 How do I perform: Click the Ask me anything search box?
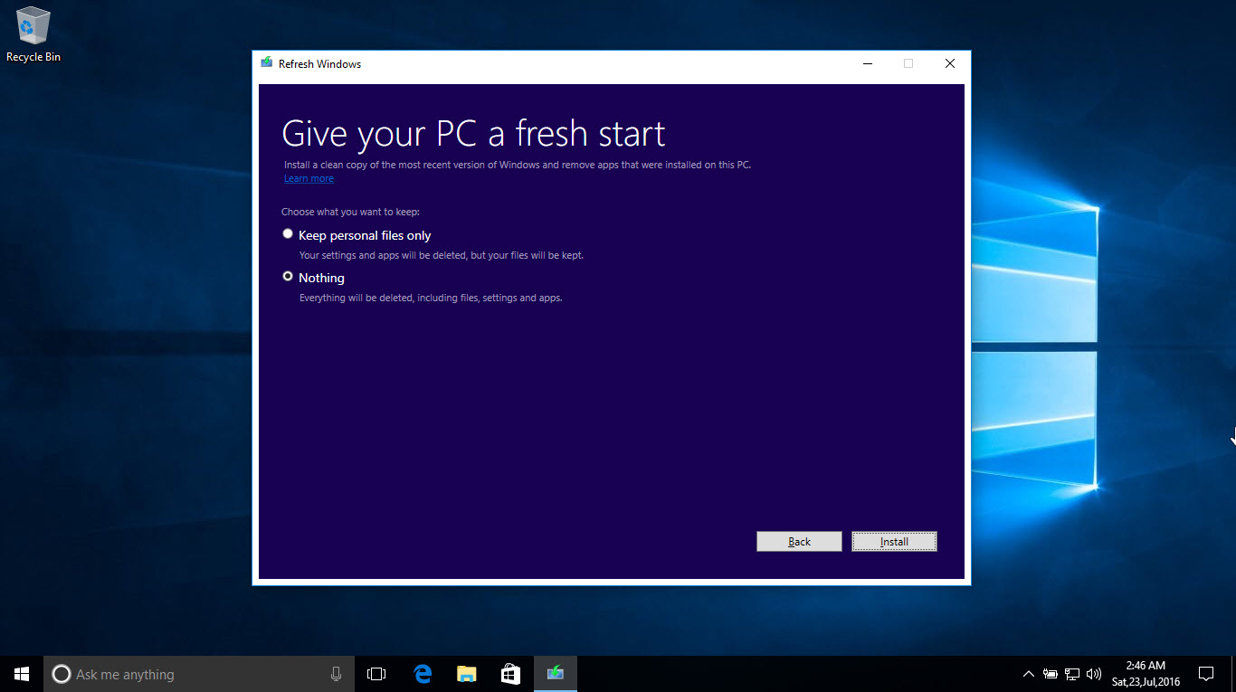(x=199, y=674)
